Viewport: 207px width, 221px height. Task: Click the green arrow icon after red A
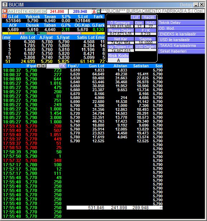(x=98, y=11)
